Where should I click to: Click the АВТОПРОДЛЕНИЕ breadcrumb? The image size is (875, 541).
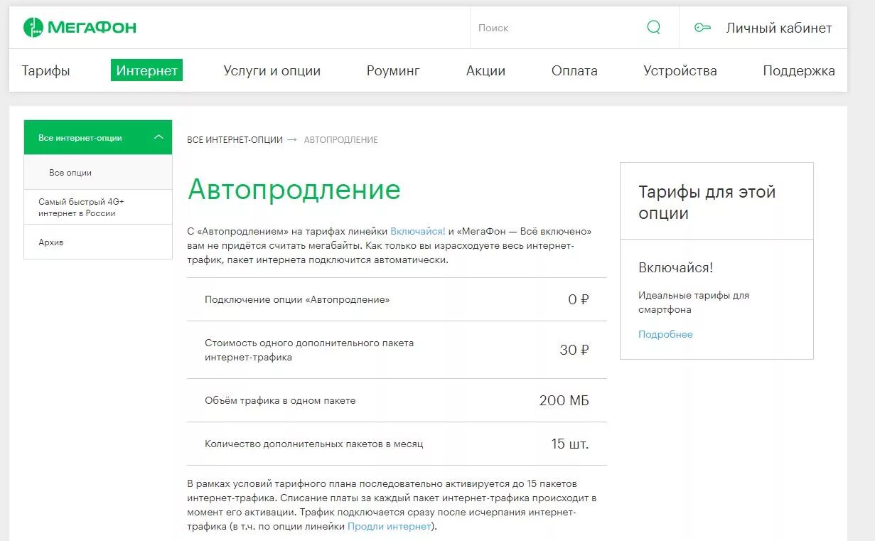[x=341, y=140]
